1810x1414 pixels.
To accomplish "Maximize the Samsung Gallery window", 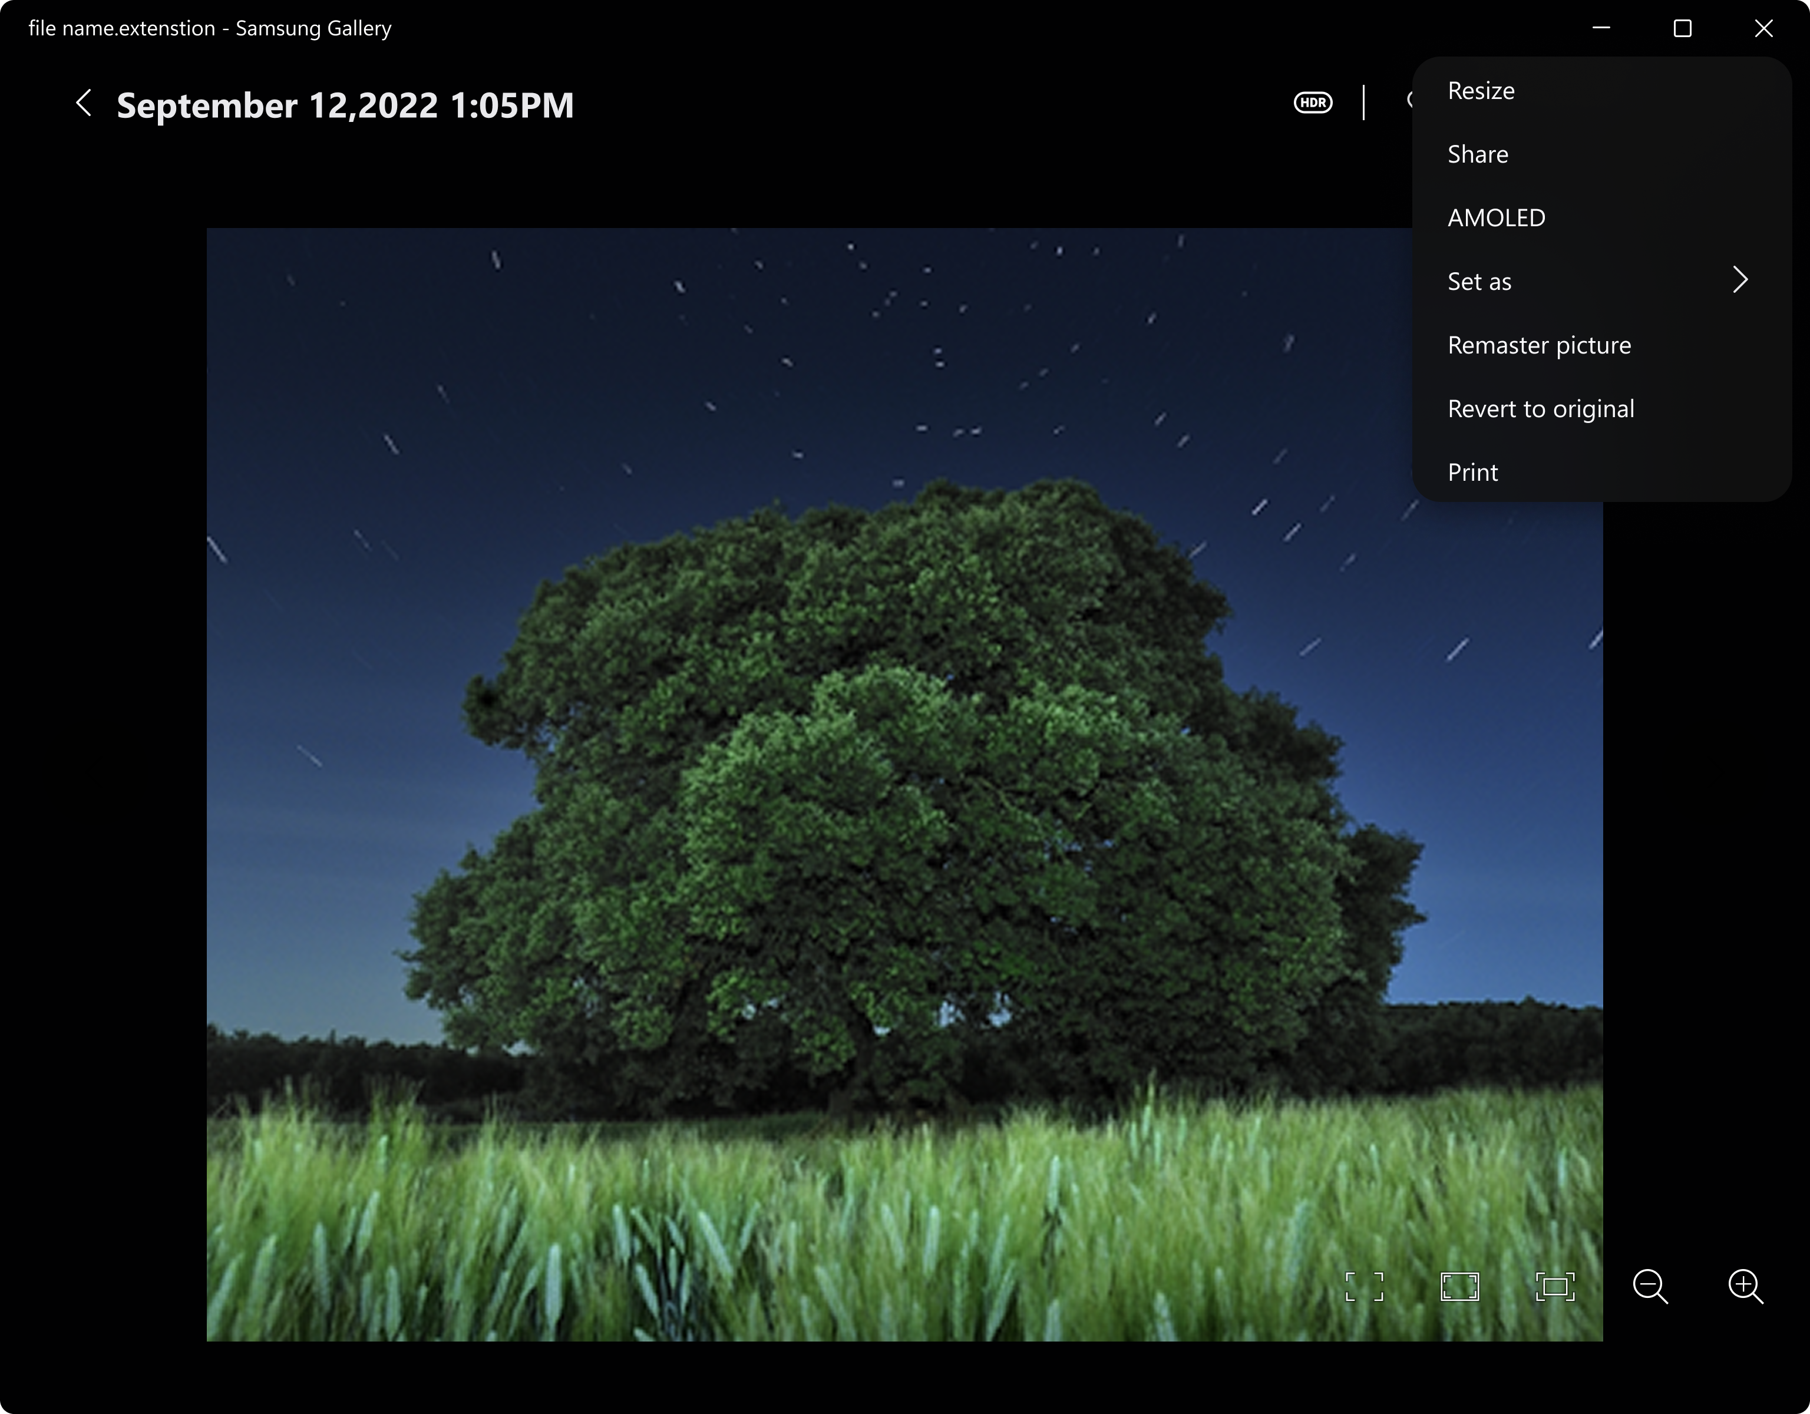I will coord(1682,28).
